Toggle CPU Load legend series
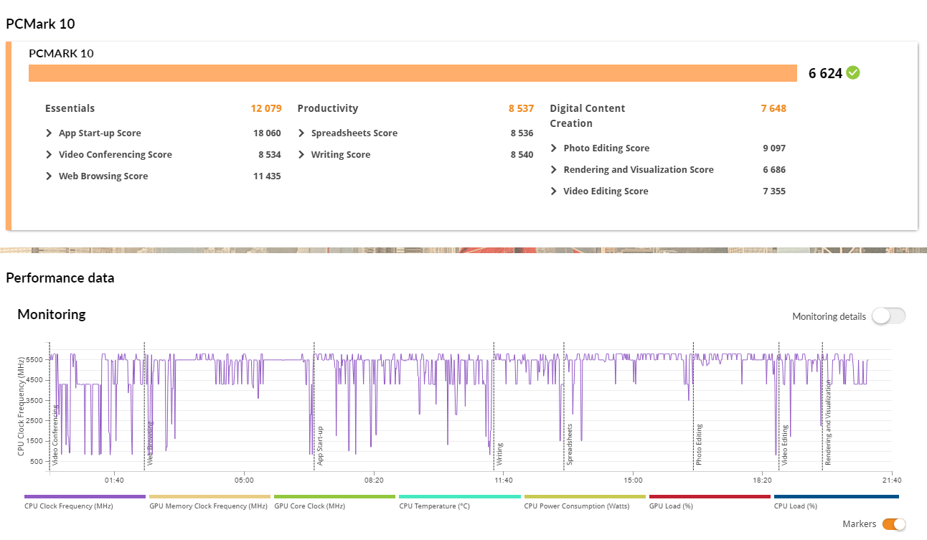This screenshot has height=540, width=927. [x=837, y=501]
